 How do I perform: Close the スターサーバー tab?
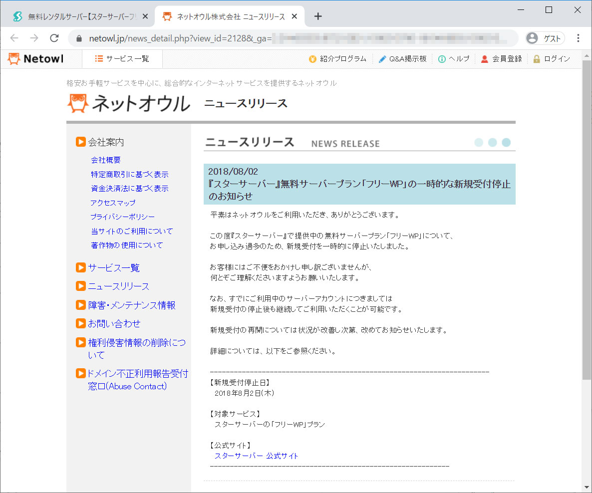(x=145, y=16)
